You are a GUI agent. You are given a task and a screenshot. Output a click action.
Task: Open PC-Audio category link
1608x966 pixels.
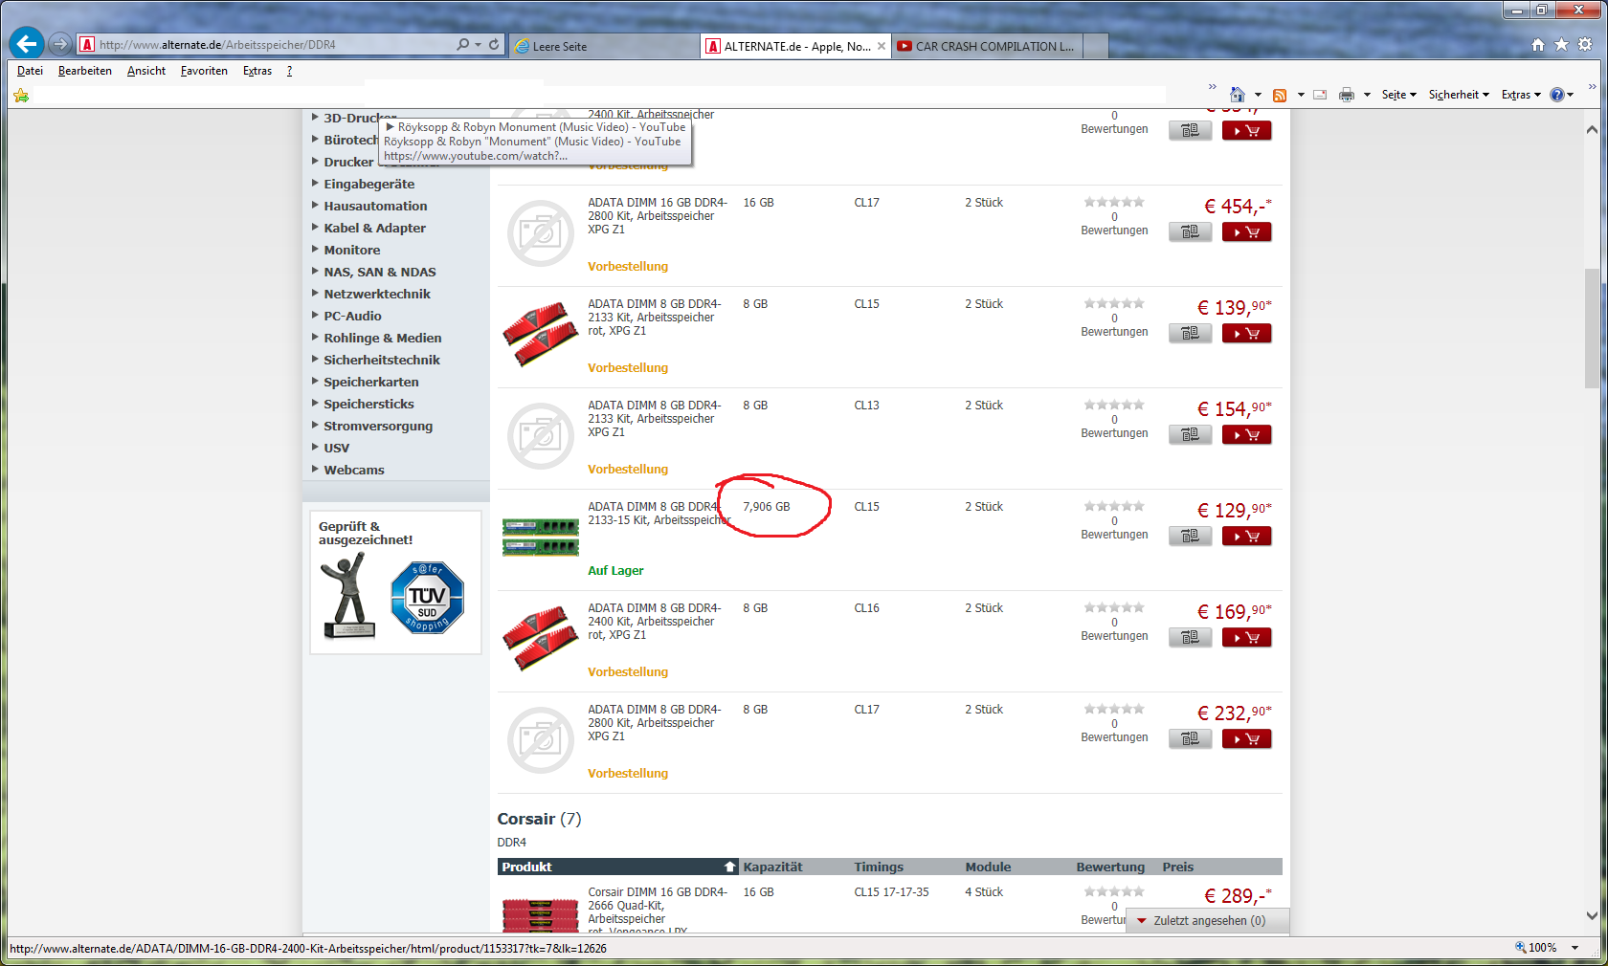click(352, 316)
